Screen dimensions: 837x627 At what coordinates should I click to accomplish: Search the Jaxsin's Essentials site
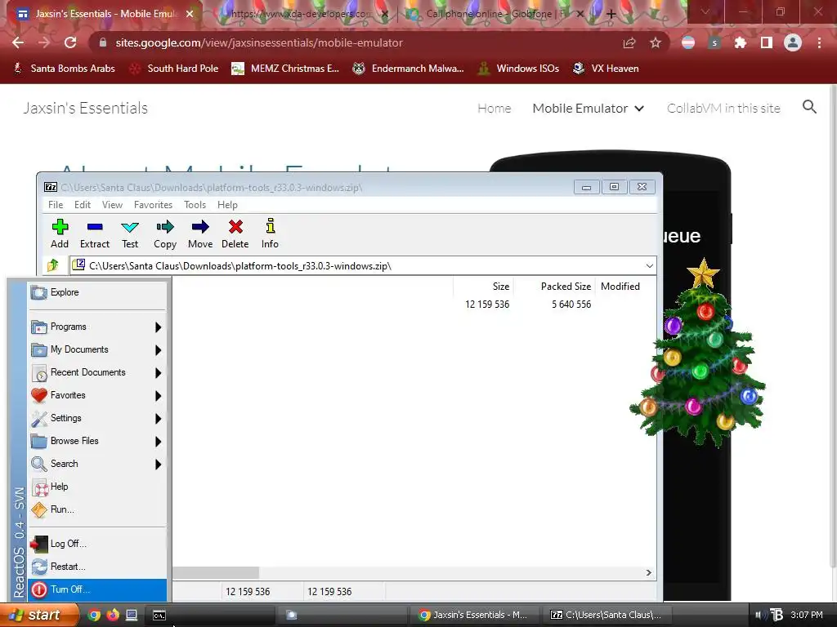809,107
